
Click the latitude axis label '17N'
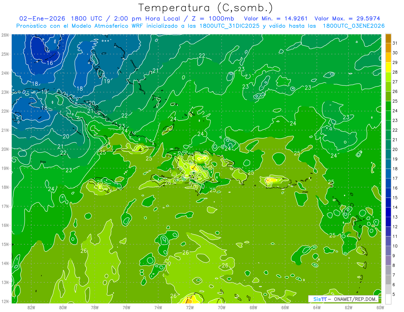click(5, 206)
